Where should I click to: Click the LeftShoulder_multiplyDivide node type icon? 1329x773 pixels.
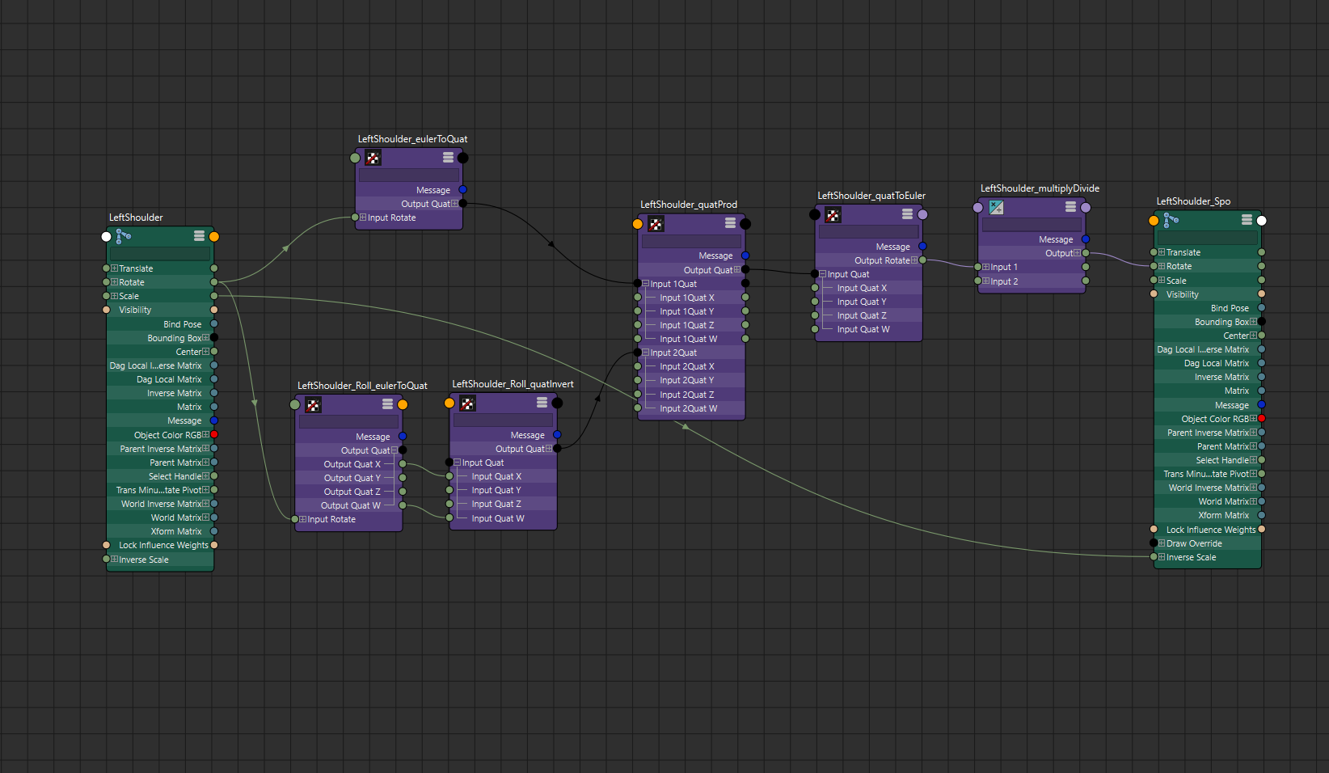996,208
